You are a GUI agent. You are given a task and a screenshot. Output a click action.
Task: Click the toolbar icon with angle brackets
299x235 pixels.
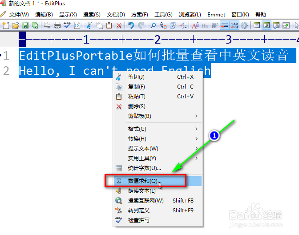pyautogui.click(x=77, y=25)
